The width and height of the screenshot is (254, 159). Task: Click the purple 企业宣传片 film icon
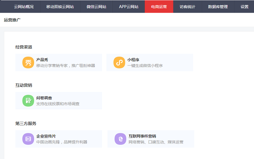click(x=28, y=139)
